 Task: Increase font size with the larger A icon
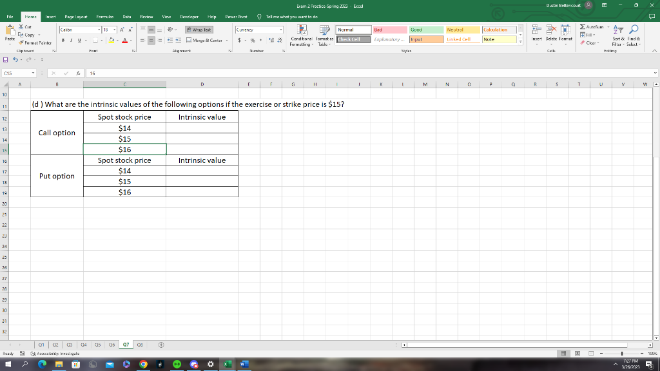(x=122, y=30)
